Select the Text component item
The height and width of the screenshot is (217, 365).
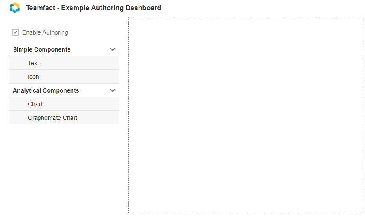pyautogui.click(x=64, y=63)
